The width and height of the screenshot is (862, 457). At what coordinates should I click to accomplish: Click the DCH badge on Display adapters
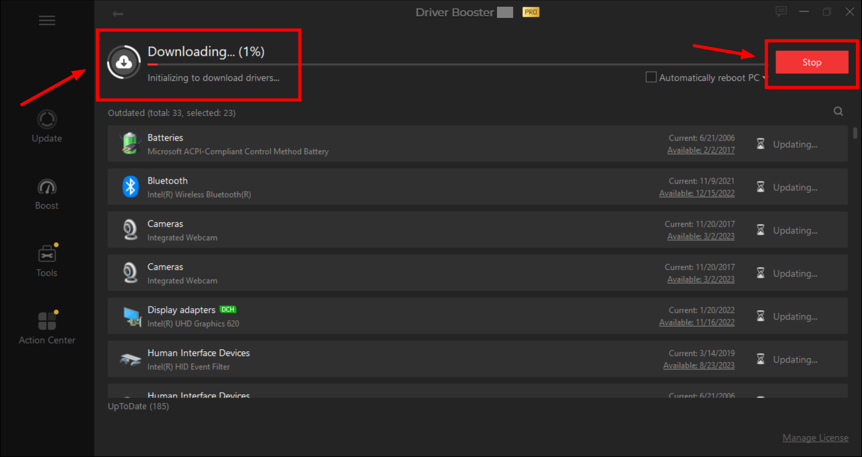click(228, 309)
